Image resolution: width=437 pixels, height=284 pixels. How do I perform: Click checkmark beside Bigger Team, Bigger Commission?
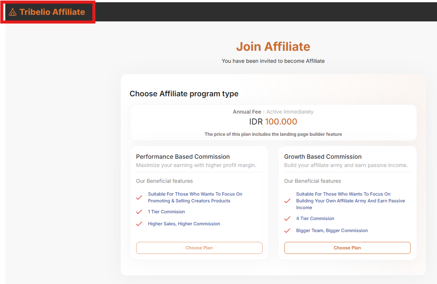[287, 231]
